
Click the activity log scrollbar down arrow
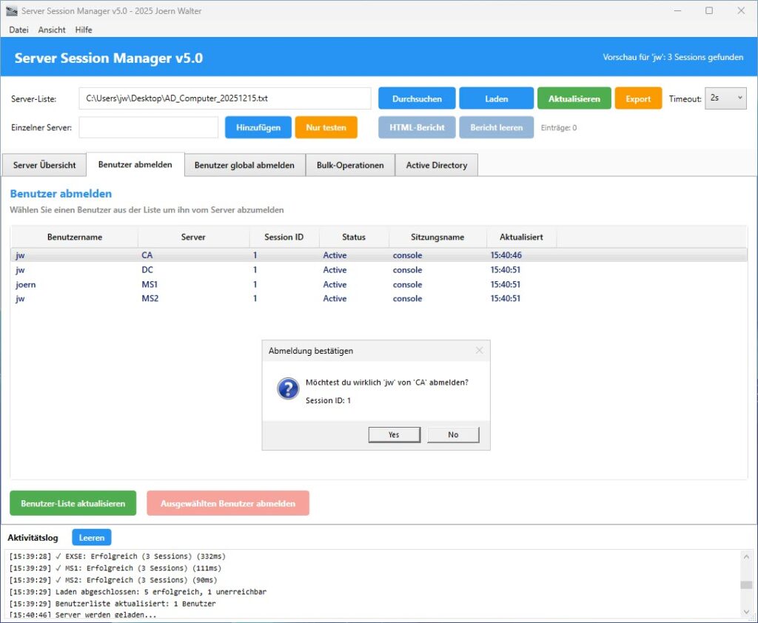click(746, 613)
